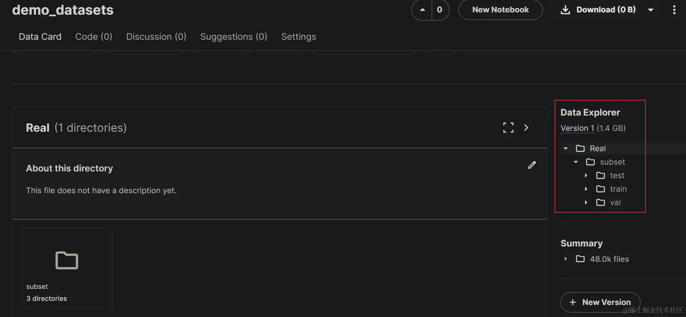Image resolution: width=686 pixels, height=317 pixels.
Task: Edit directory description with pencil icon
Action: tap(532, 165)
